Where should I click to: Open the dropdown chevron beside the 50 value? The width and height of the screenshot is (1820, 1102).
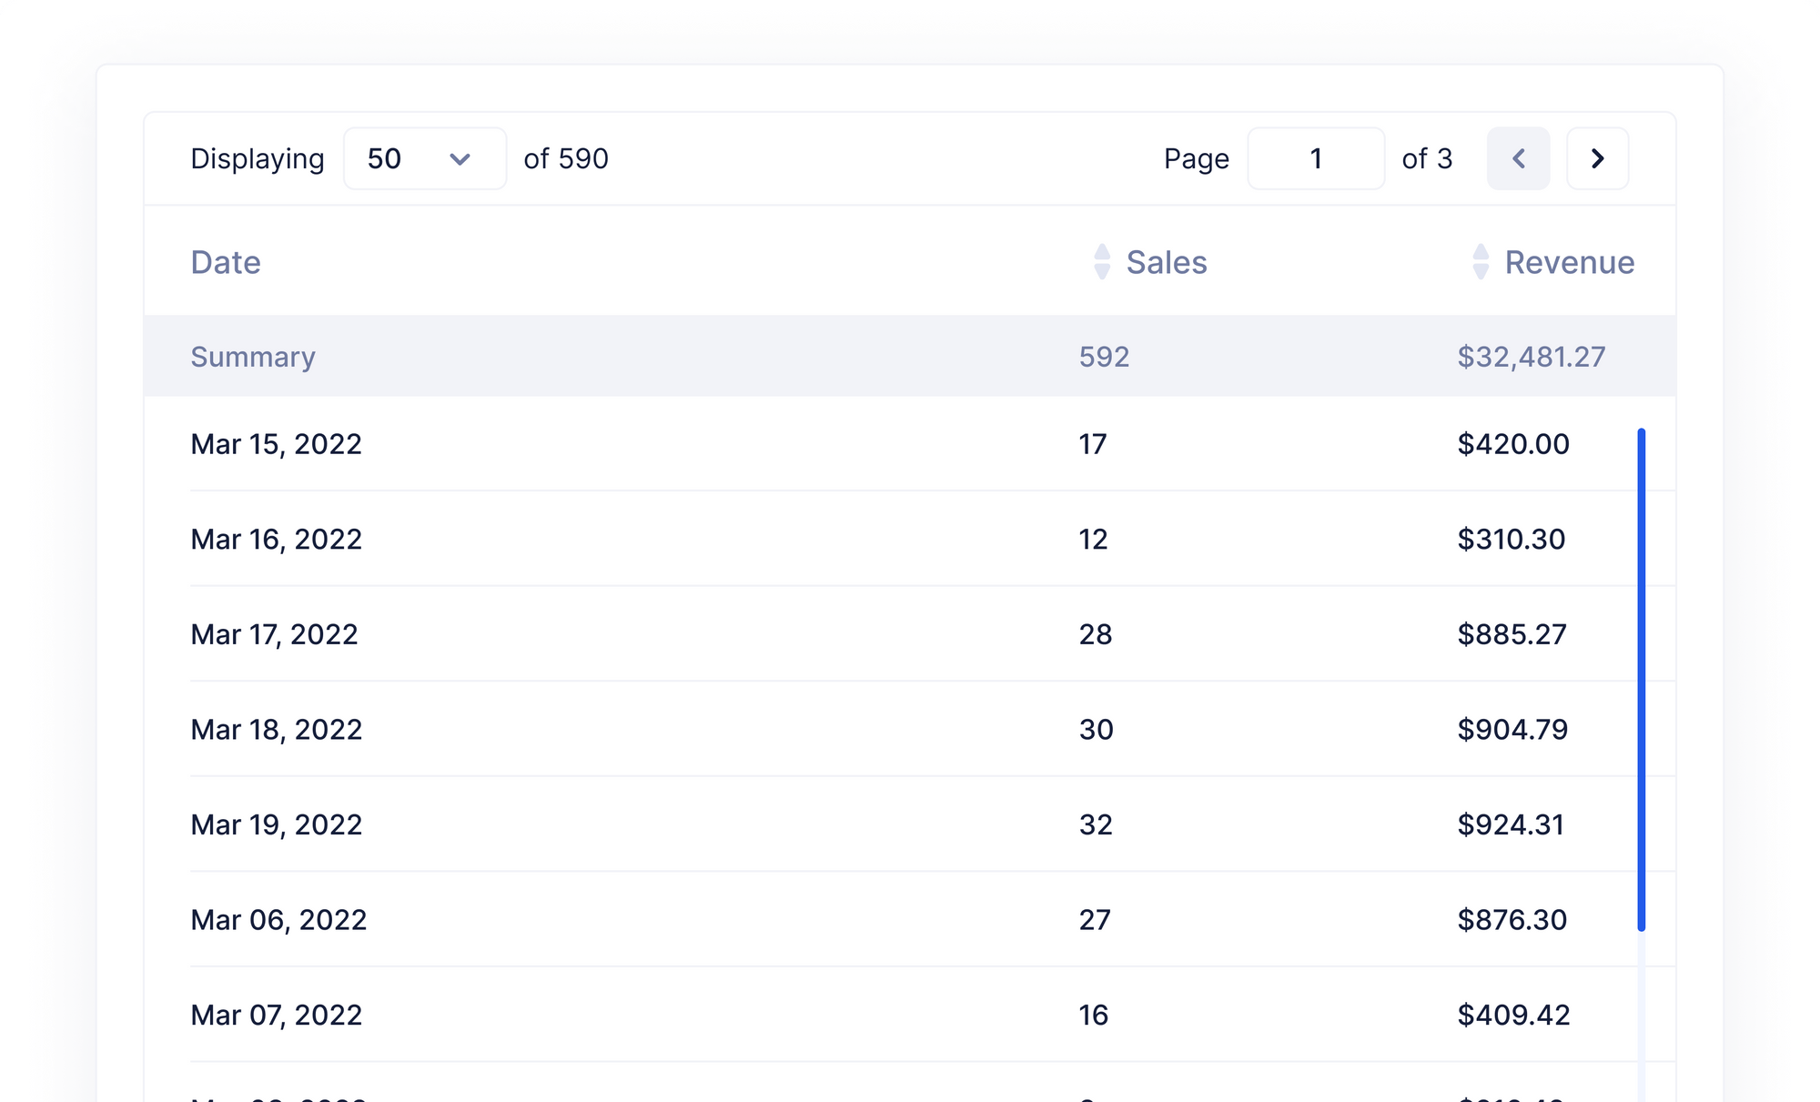pos(460,158)
